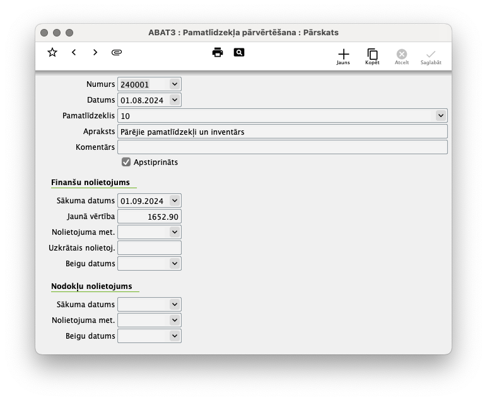Viewport: 487px width, 401px height.
Task: Go to next record arrow
Action: click(x=95, y=52)
